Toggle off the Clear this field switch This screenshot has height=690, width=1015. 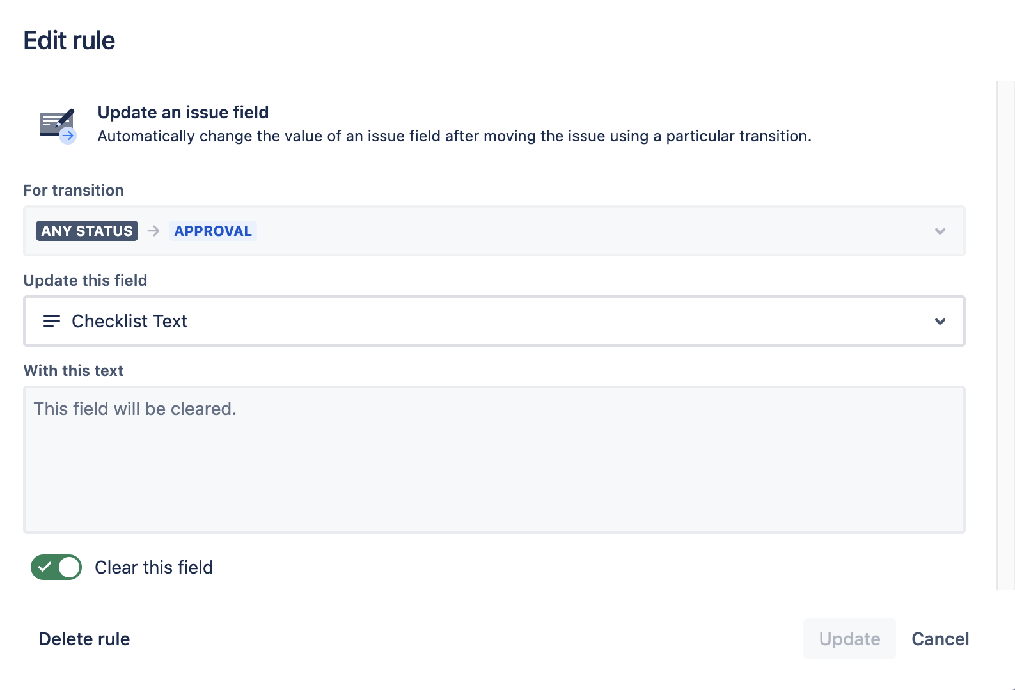(x=56, y=567)
